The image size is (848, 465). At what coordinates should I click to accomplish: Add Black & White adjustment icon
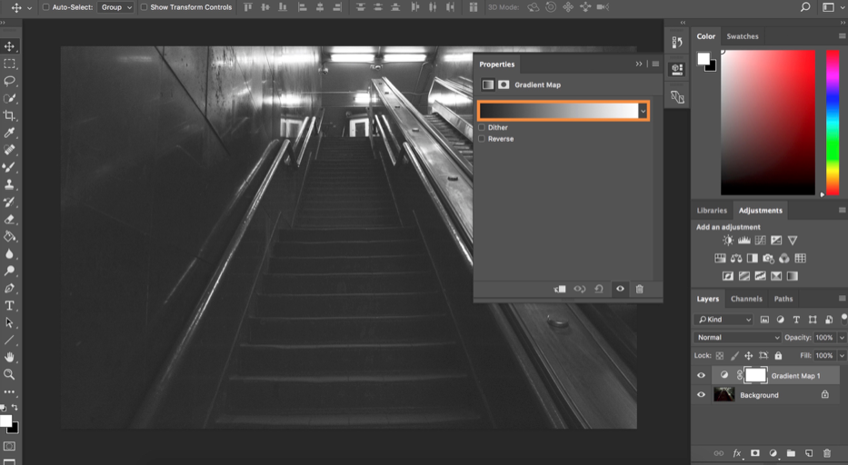[x=753, y=259]
